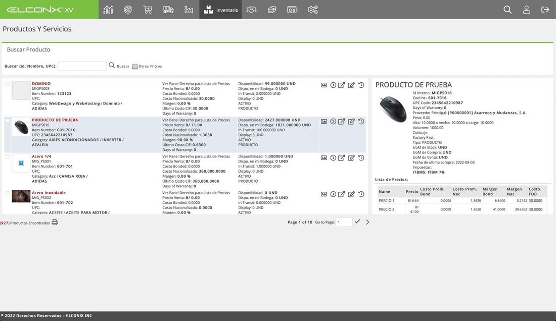Open the delivery truck logistics module
This screenshot has height=321, width=556.
[168, 10]
